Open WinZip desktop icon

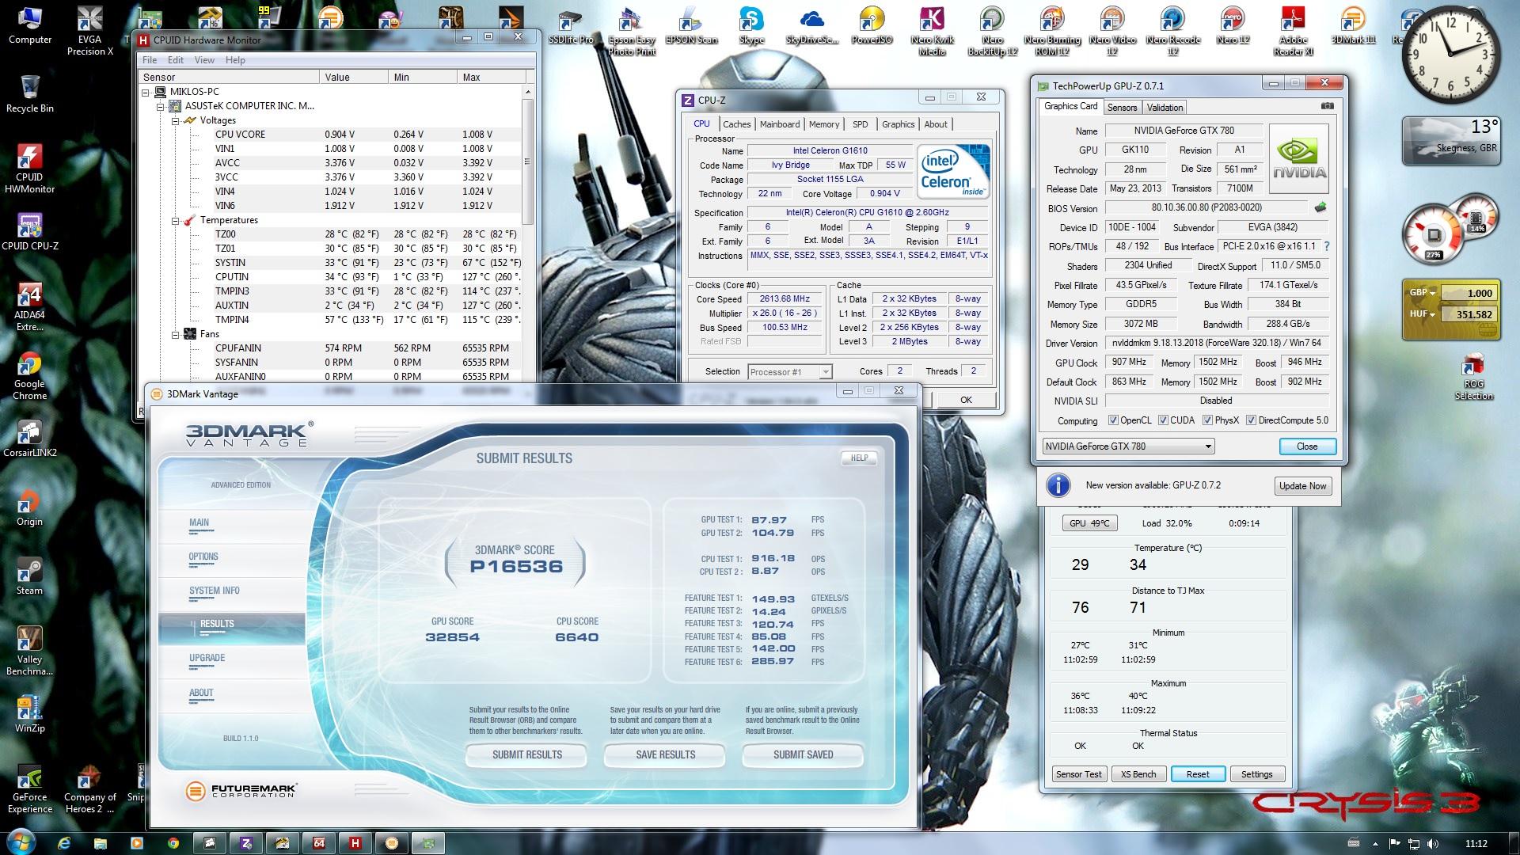pos(30,713)
